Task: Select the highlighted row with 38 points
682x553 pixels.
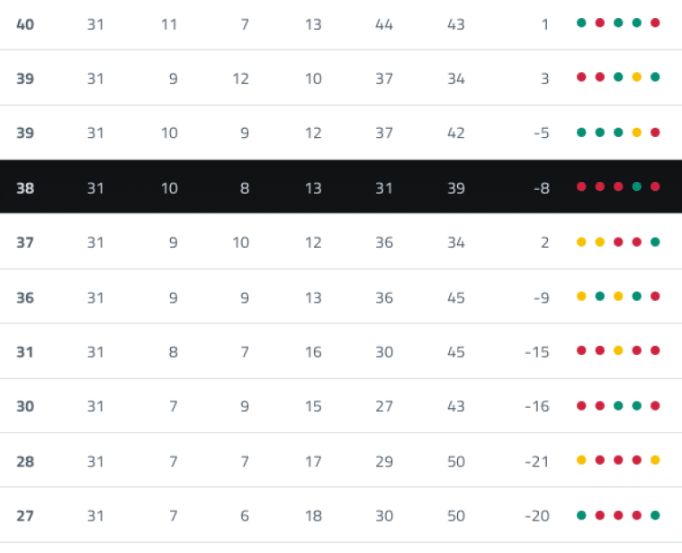Action: tap(342, 187)
